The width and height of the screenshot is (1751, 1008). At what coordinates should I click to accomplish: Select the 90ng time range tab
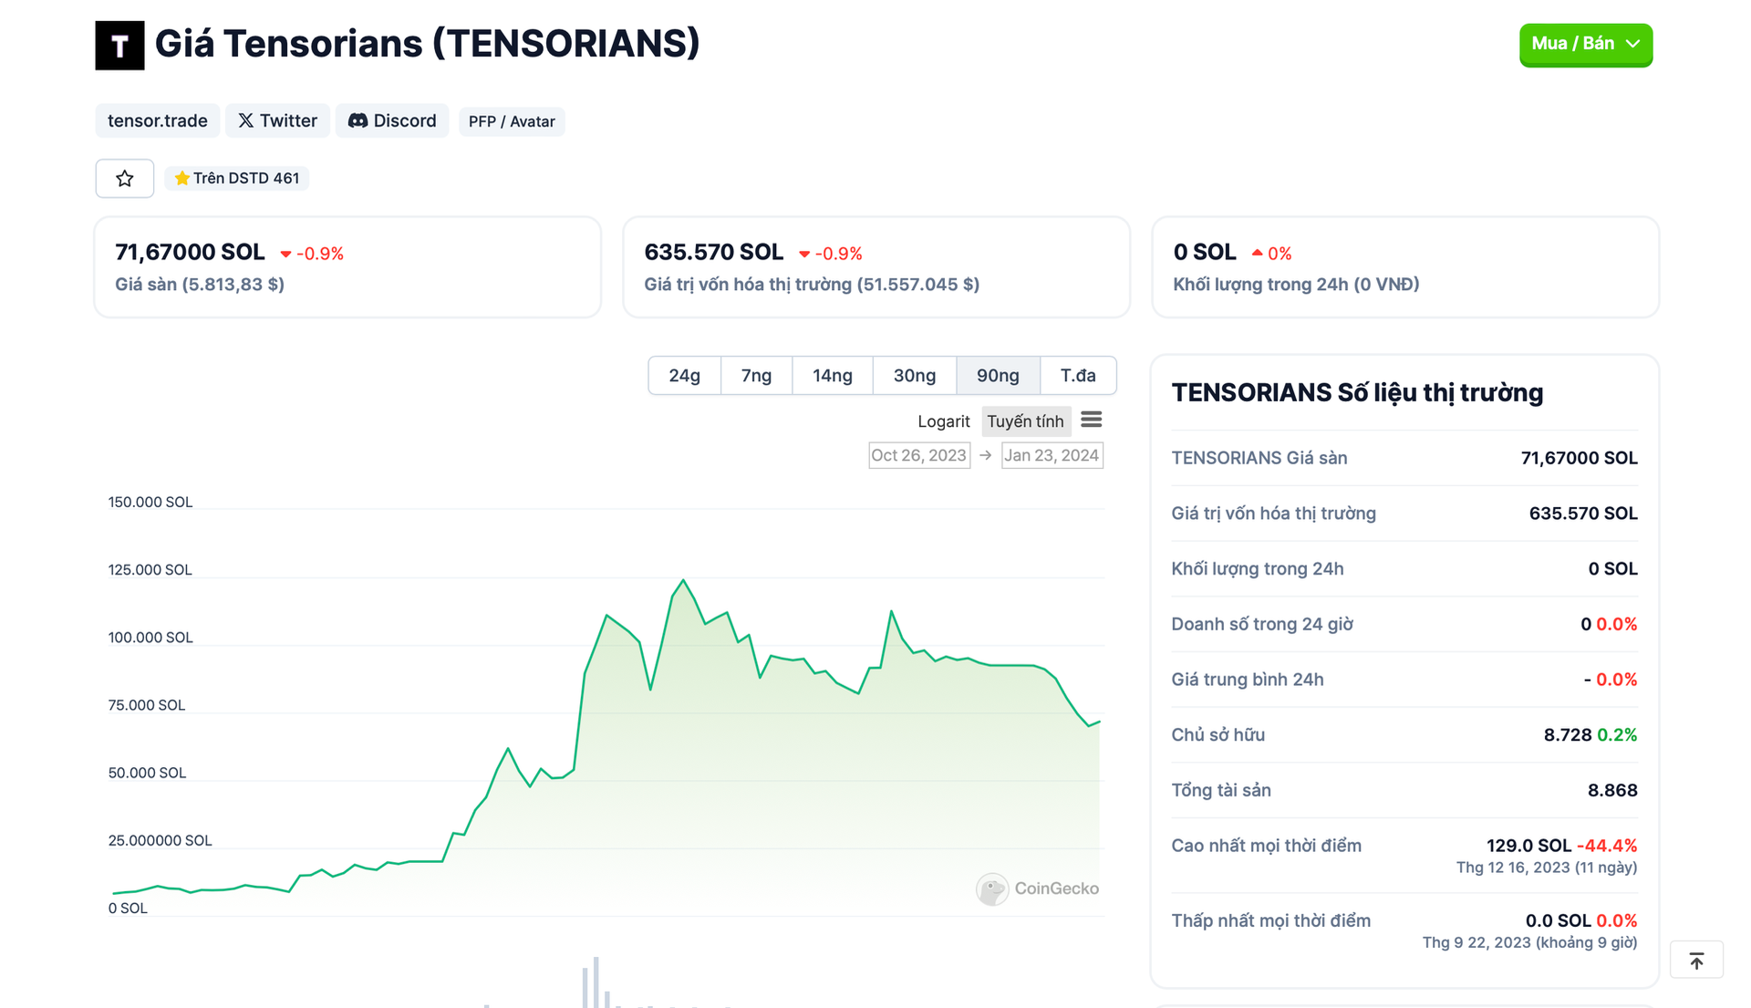pyautogui.click(x=998, y=375)
